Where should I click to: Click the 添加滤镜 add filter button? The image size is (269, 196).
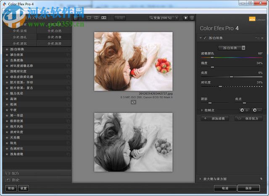coord(215,119)
